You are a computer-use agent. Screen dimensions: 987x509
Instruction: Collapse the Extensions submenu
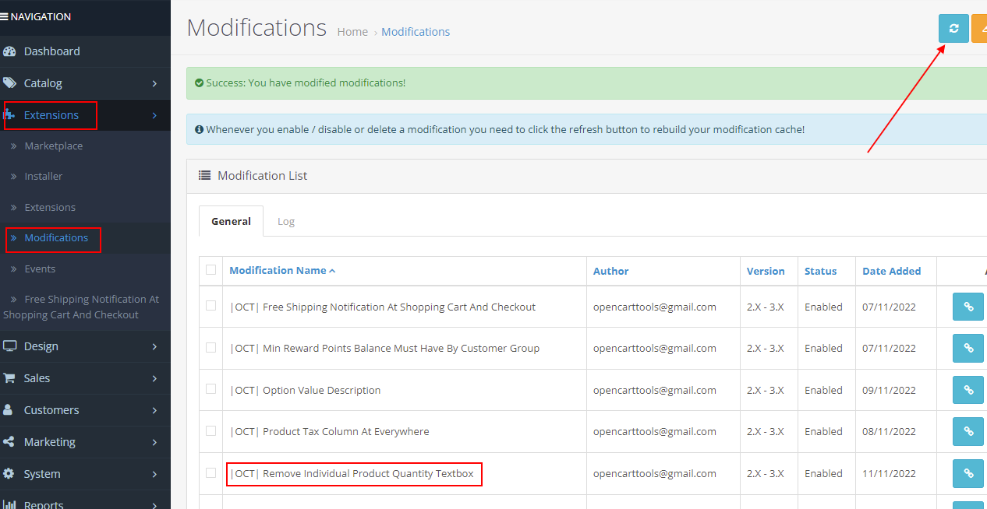[x=51, y=115]
